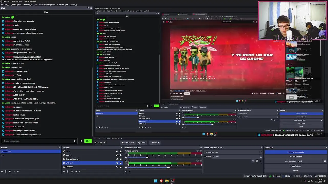Open Mic/Aux three-dot options

point(126,164)
